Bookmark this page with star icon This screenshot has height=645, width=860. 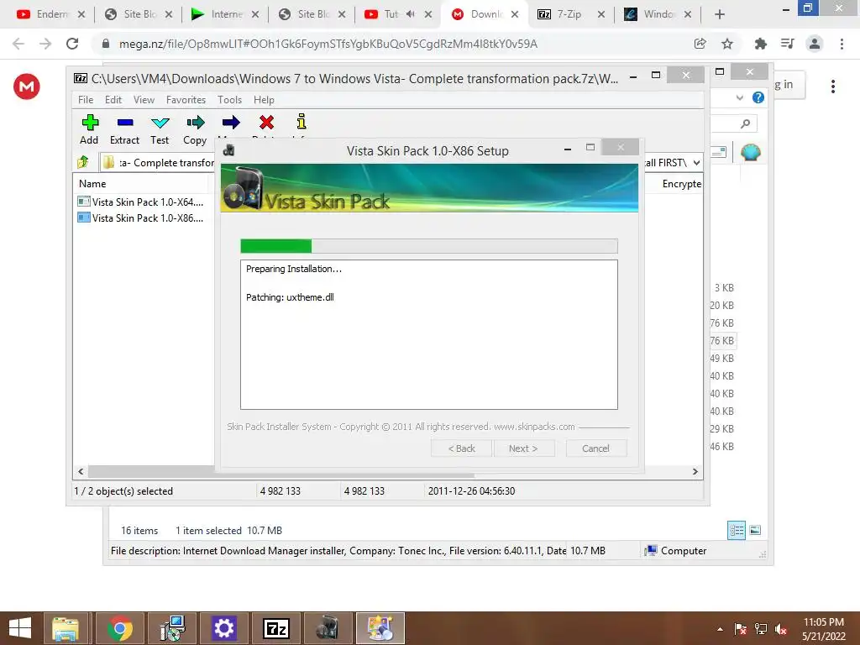[x=727, y=44]
